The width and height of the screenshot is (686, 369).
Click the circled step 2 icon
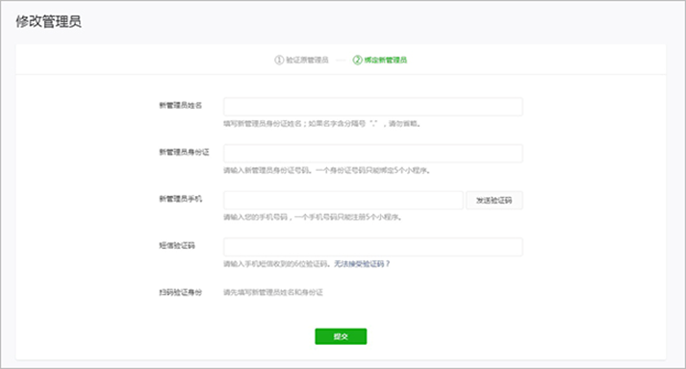tap(358, 60)
